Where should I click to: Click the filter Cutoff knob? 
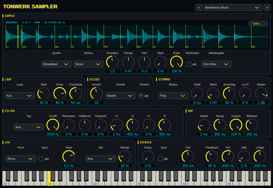[53, 125]
